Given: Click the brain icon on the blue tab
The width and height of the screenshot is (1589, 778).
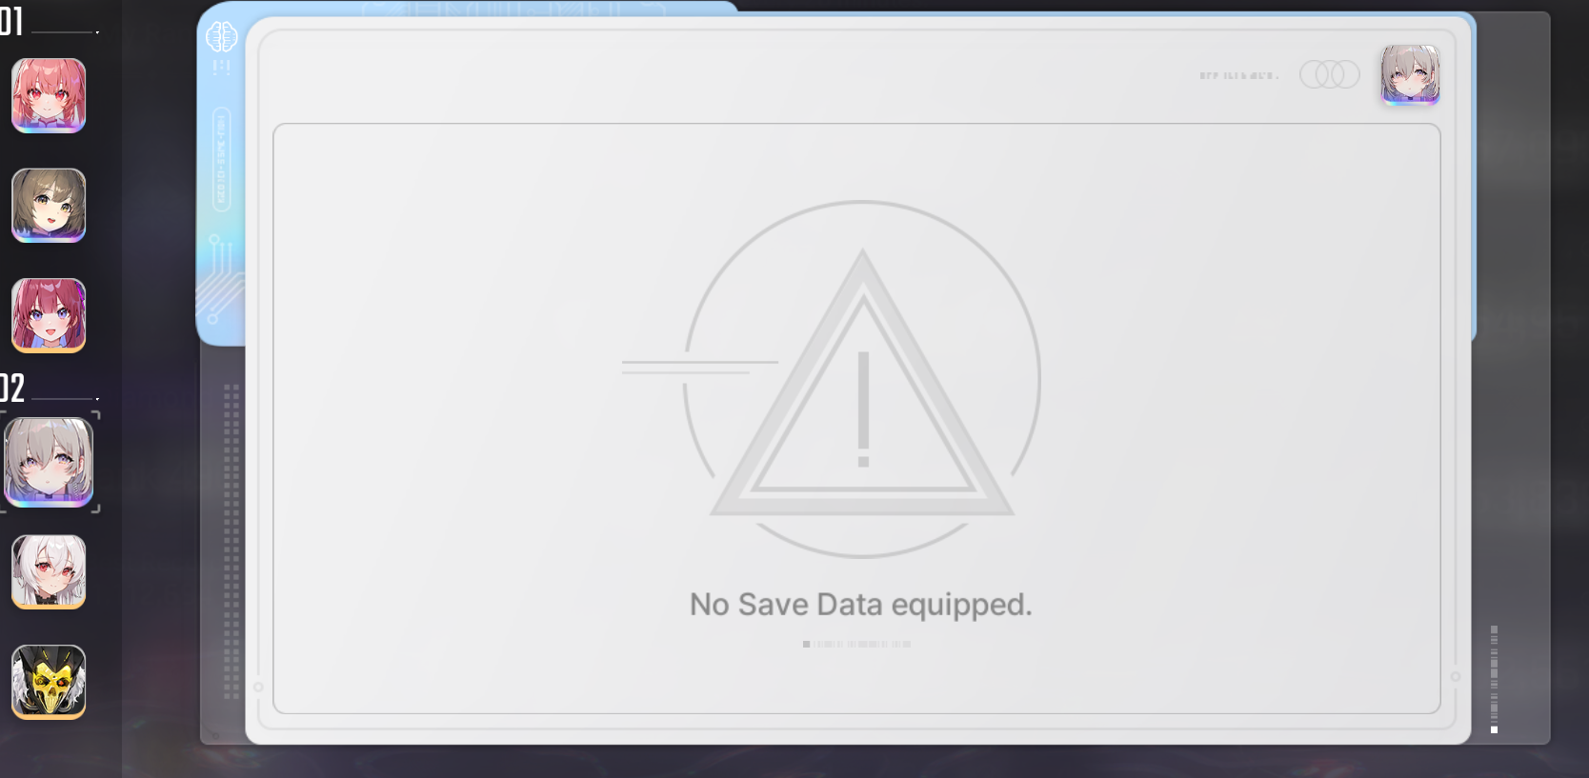Looking at the screenshot, I should tap(221, 37).
